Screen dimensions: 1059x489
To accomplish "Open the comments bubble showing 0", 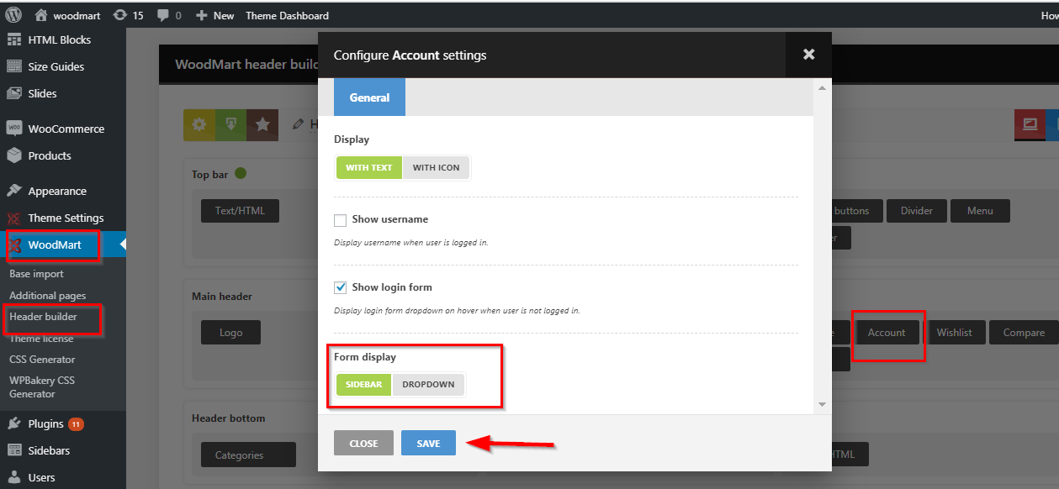I will click(x=169, y=15).
